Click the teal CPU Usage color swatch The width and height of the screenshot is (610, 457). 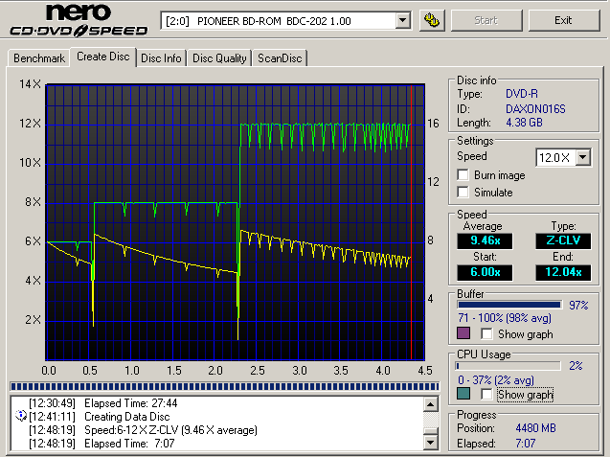tap(465, 394)
